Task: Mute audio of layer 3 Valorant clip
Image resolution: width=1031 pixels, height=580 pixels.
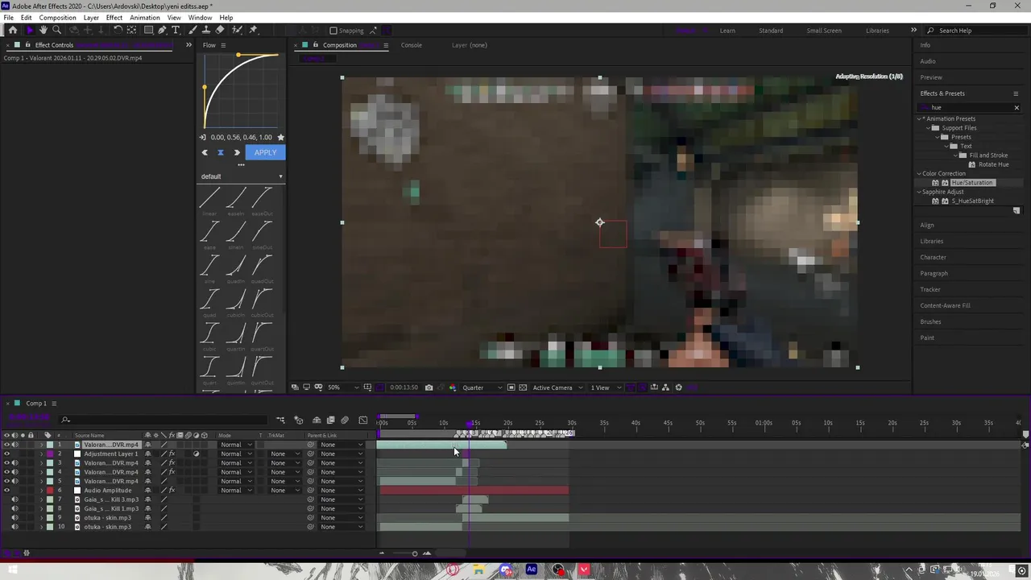Action: tap(14, 463)
